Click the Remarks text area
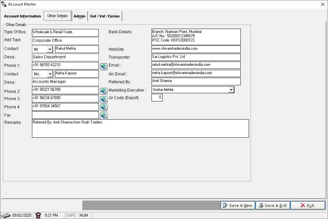 click(x=140, y=128)
